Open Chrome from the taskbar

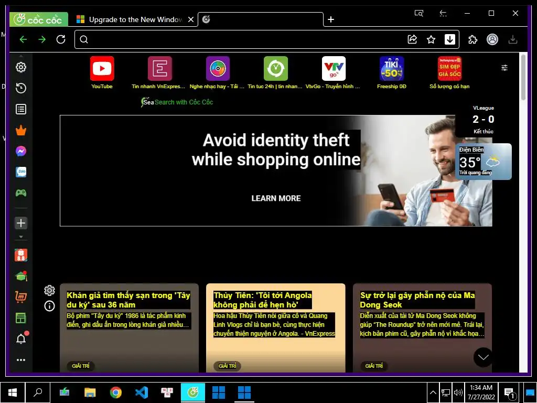tap(116, 393)
